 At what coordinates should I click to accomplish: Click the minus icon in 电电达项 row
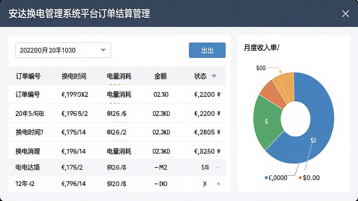(217, 168)
